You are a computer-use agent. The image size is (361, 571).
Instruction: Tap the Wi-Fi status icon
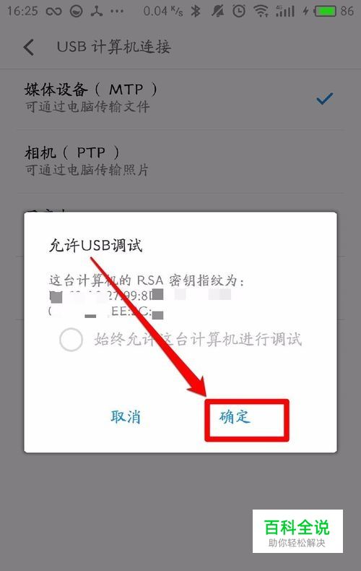pos(261,12)
